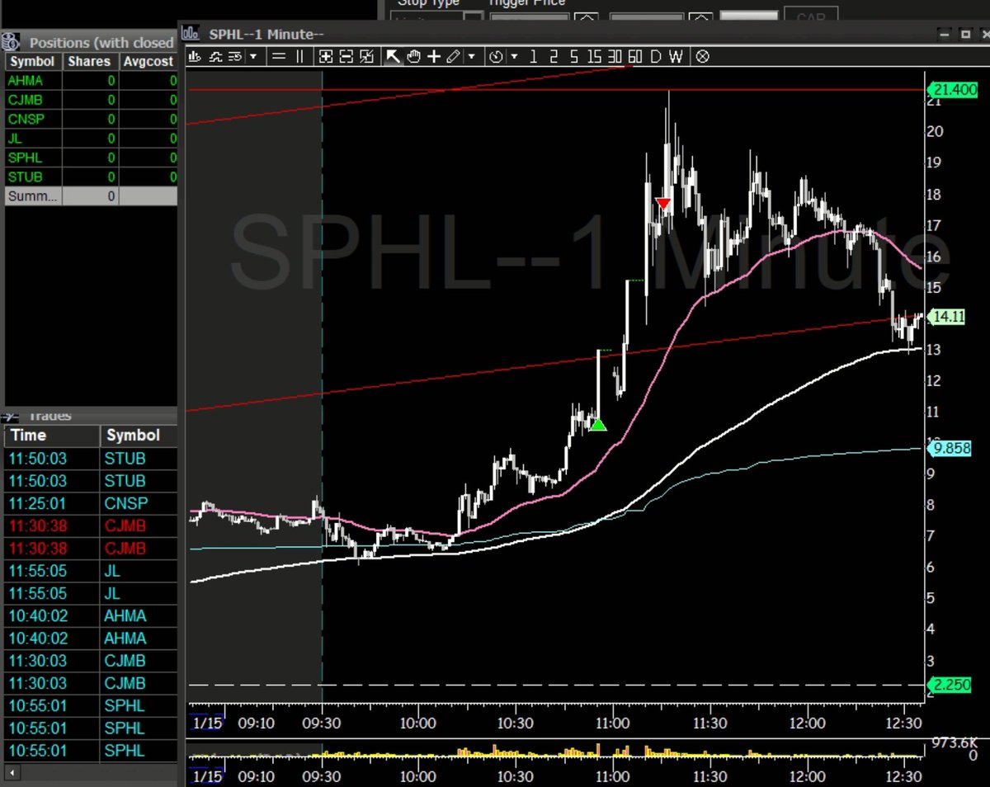
Task: Click the crossed-circle clear icon on toolbar
Action: coord(703,56)
